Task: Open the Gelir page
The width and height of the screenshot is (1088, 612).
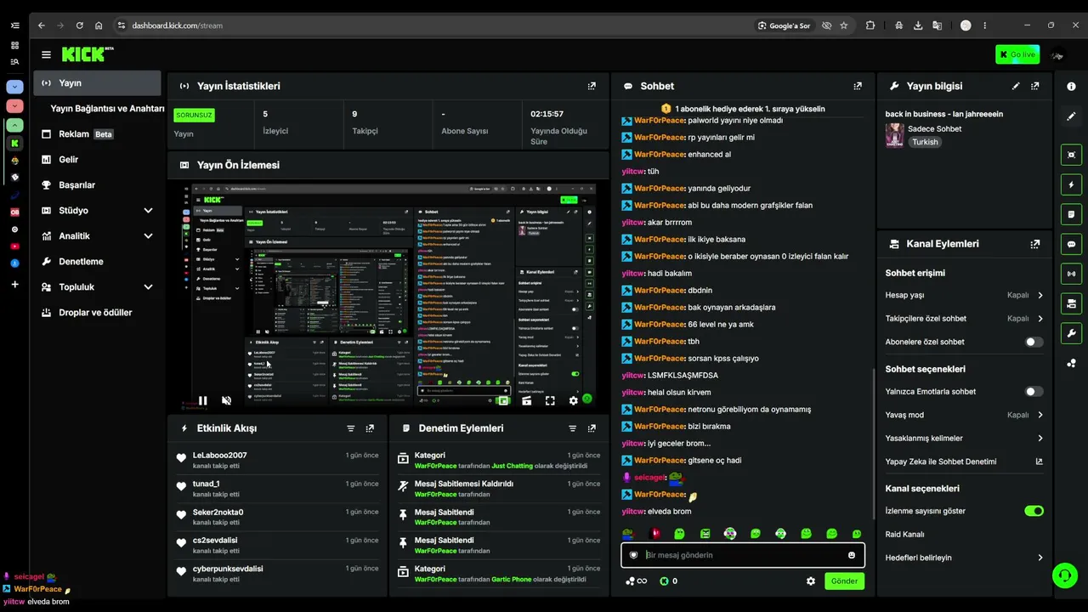Action: point(97,160)
